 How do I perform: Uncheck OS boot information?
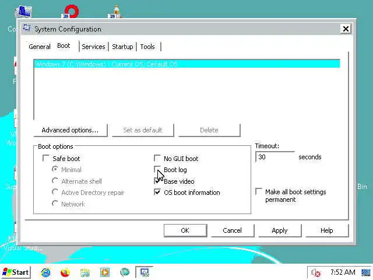[x=157, y=192]
